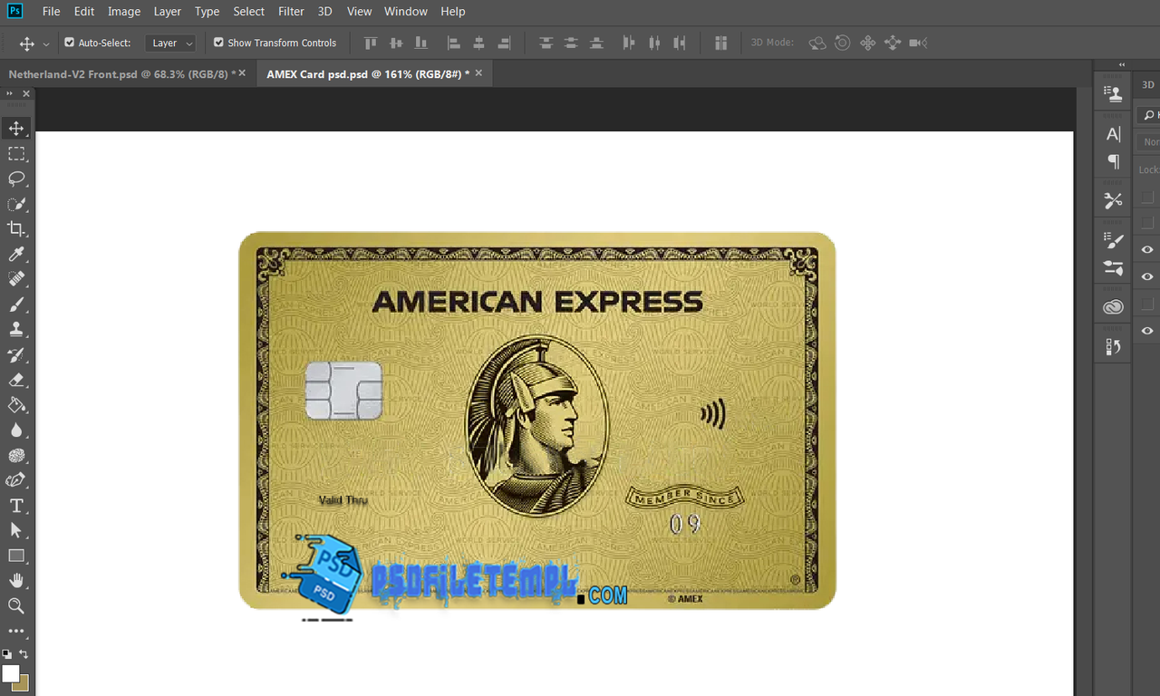Align bottom edges in options bar
This screenshot has height=696, width=1160.
(x=420, y=43)
